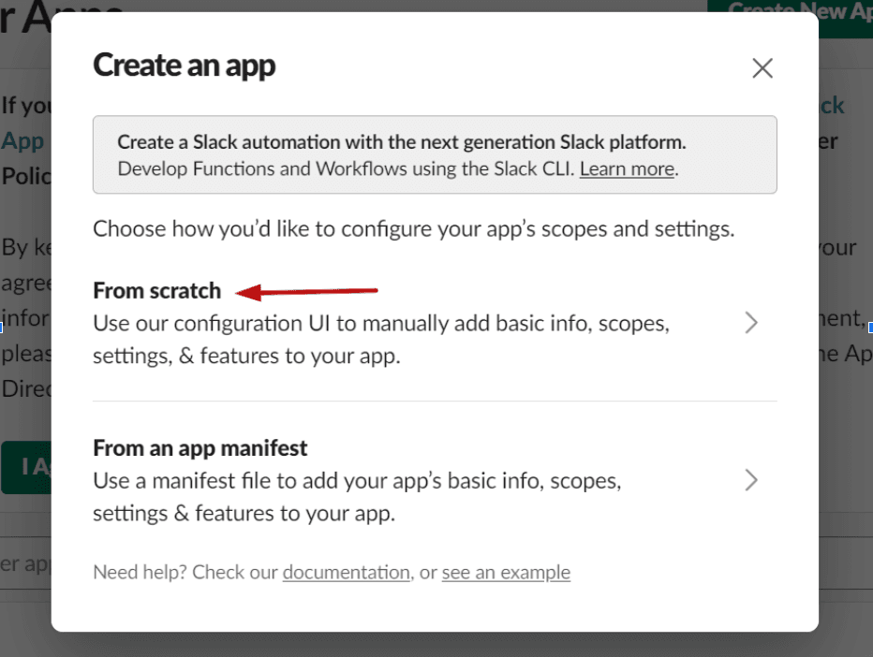Viewport: 873px width, 657px height.
Task: Click the Create an app heading
Action: (x=184, y=66)
